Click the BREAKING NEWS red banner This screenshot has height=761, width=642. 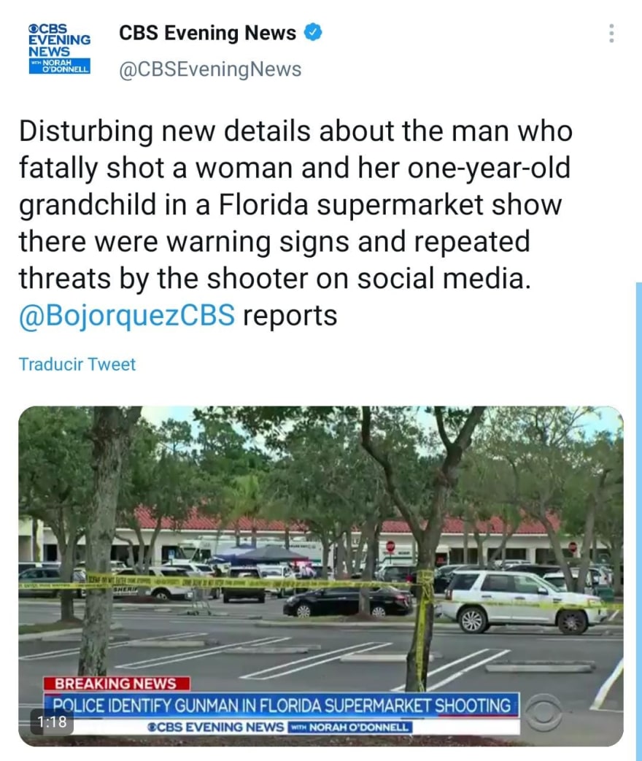click(x=117, y=684)
